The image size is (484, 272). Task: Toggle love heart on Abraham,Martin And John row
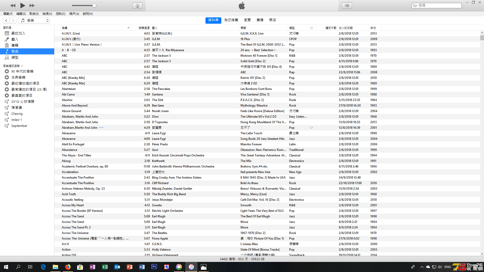pos(312,128)
